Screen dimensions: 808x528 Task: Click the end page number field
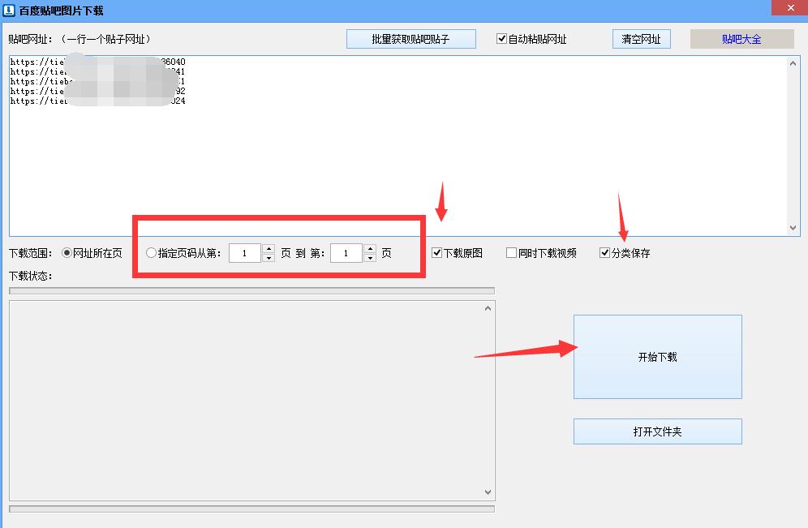pyautogui.click(x=346, y=253)
